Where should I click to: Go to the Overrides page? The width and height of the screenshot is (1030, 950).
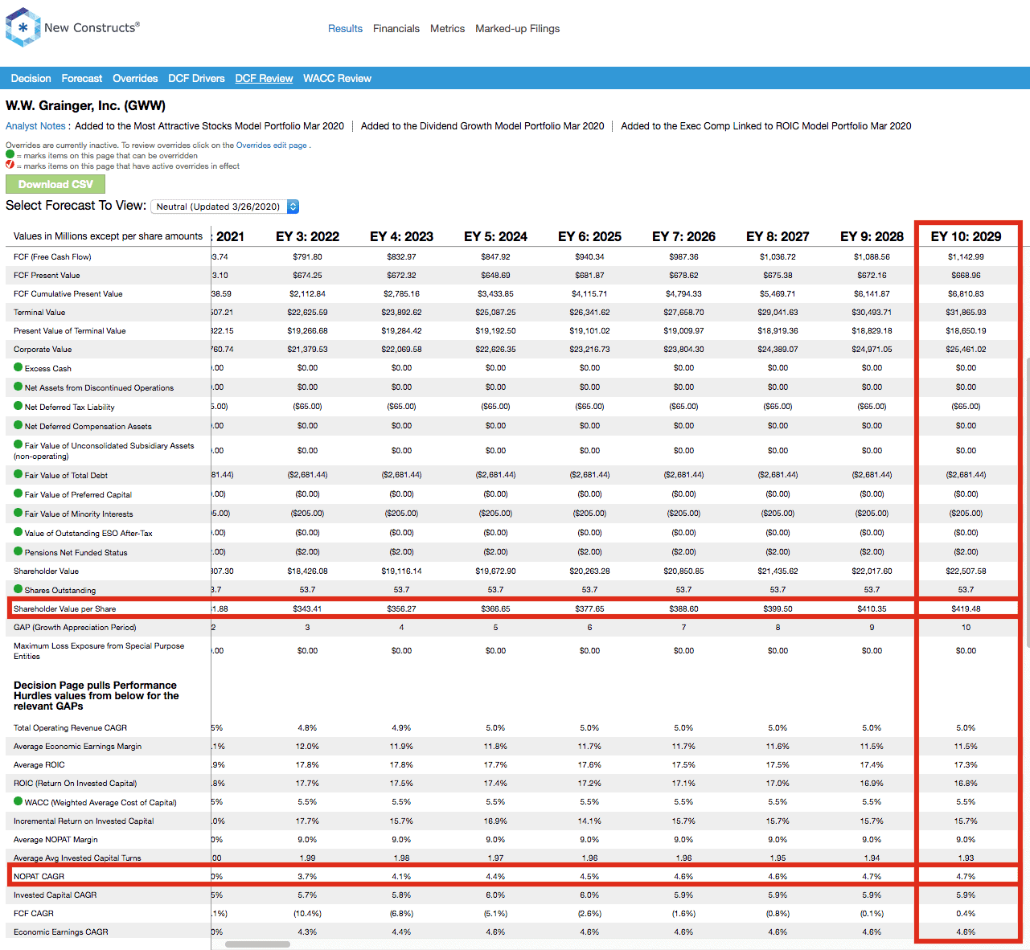pyautogui.click(x=135, y=78)
